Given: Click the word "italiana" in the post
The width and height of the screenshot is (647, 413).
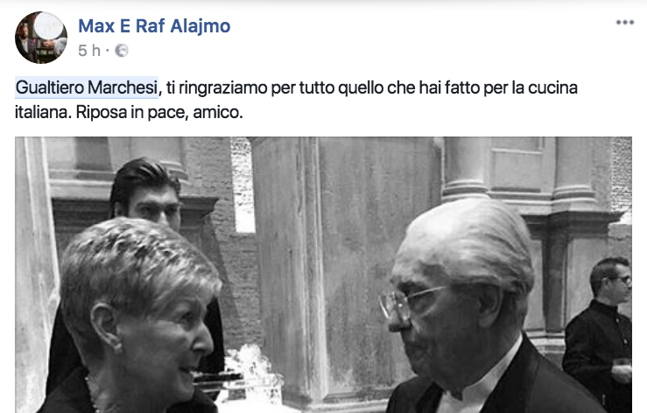Looking at the screenshot, I should (42, 112).
